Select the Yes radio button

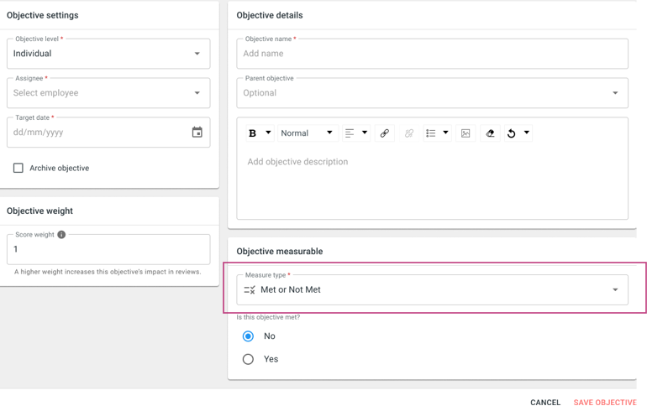point(248,359)
